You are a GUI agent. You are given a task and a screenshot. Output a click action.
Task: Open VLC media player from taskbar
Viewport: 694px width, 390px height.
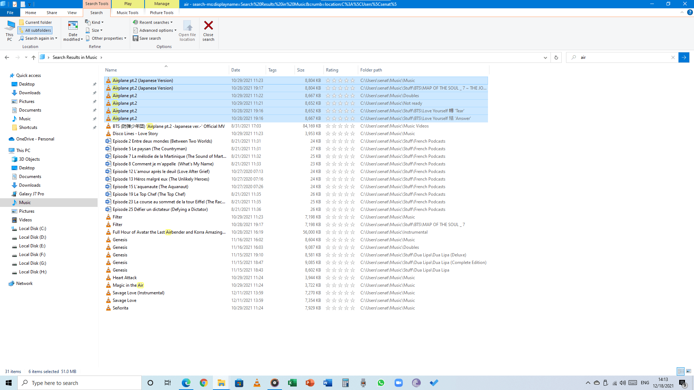(x=257, y=383)
